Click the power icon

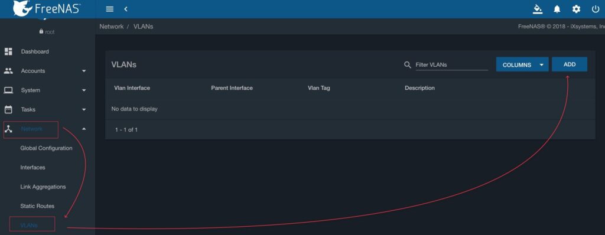596,9
